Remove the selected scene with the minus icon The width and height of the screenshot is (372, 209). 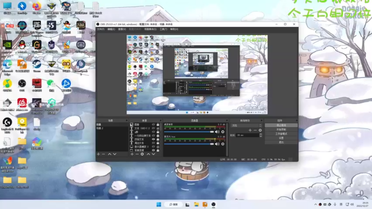point(103,154)
